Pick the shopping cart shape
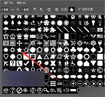Image resolution: width=105 pixels, height=97 pixels. pos(60,90)
